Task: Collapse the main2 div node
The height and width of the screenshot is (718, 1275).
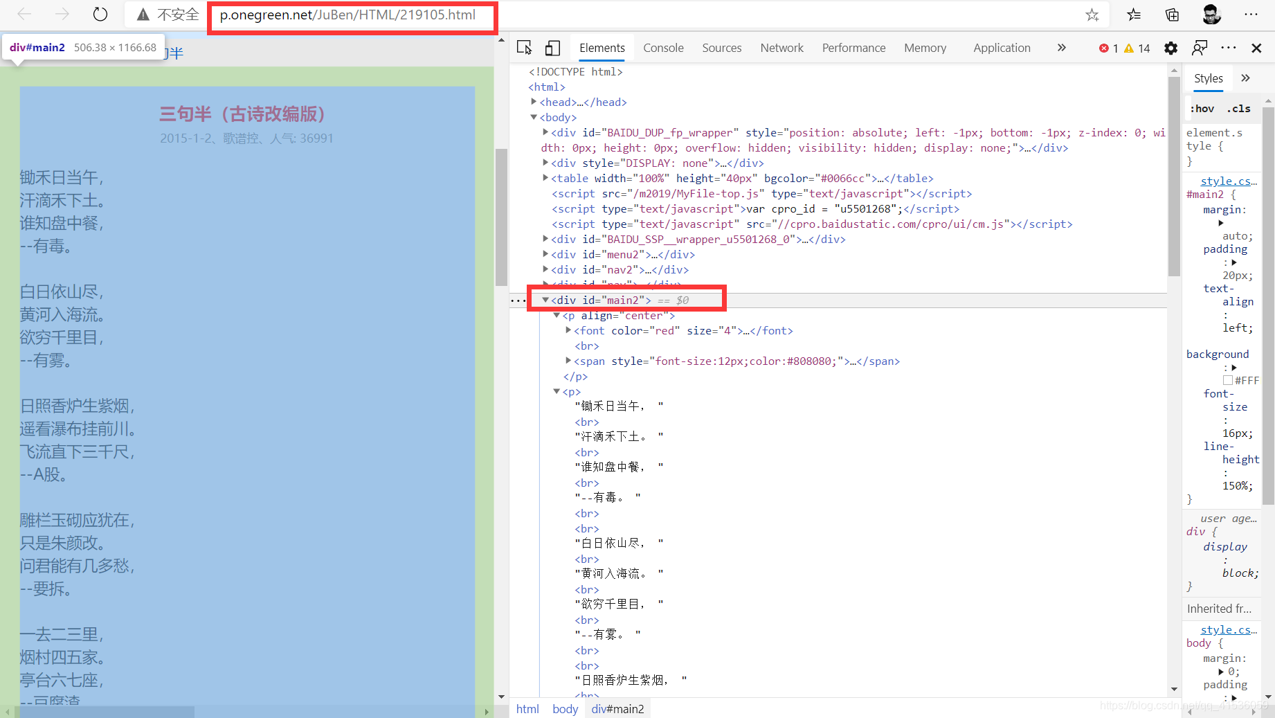Action: pos(545,300)
